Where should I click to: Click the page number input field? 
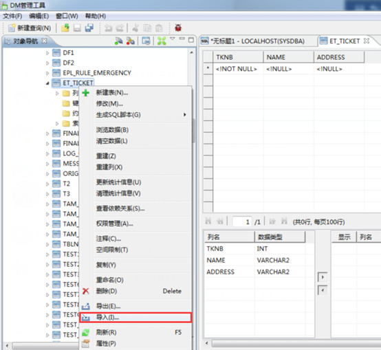(242, 221)
